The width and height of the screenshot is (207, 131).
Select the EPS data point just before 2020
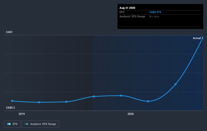[121, 95]
